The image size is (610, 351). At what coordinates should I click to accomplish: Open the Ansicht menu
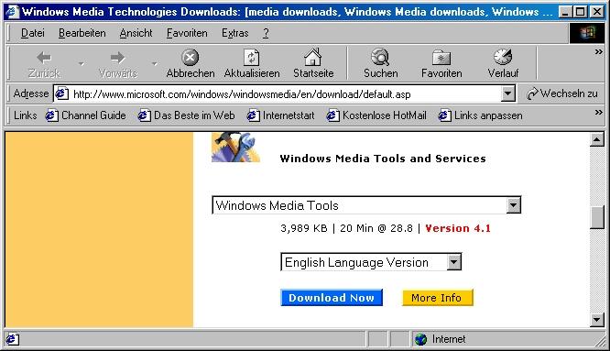pyautogui.click(x=136, y=33)
